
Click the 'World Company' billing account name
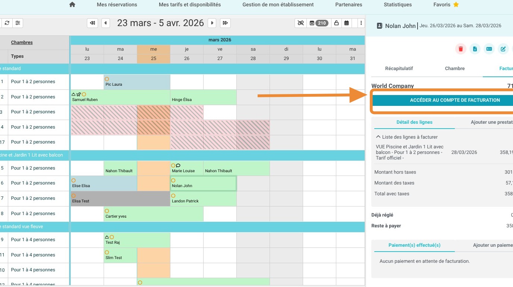tap(393, 86)
